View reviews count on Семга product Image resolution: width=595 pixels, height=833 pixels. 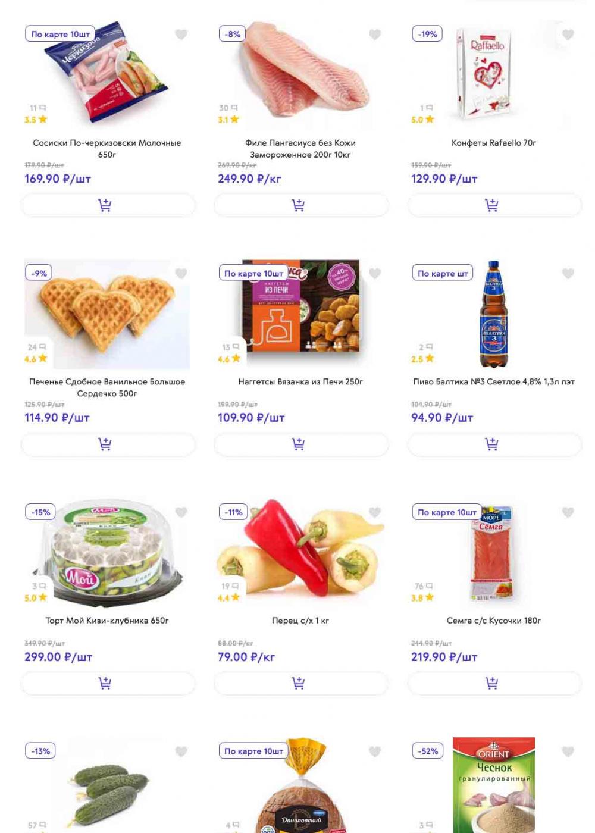424,586
